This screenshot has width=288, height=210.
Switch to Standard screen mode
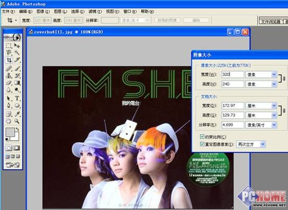(x=7, y=156)
